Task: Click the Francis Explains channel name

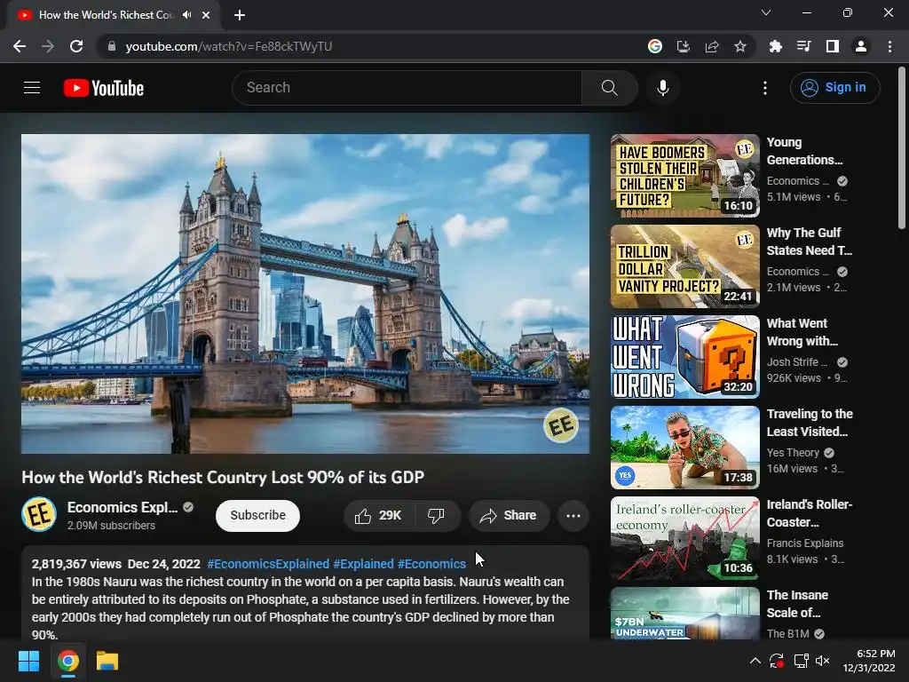Action: [x=804, y=543]
